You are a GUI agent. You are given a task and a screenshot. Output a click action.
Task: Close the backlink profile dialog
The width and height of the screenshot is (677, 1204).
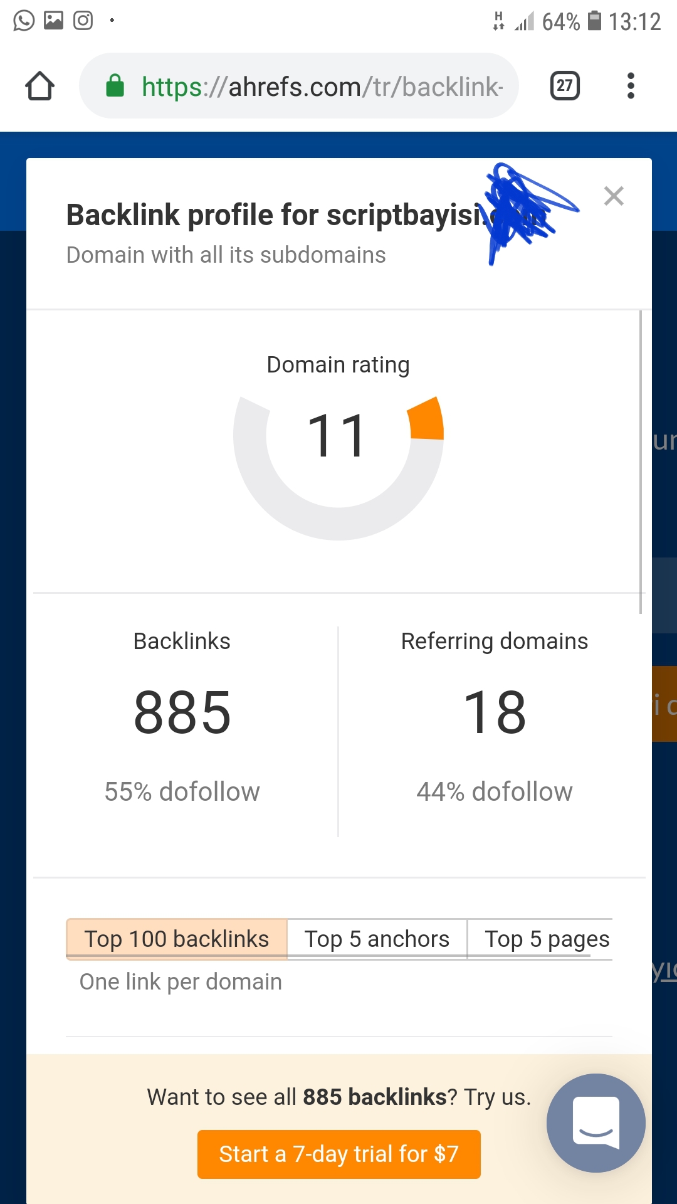[x=614, y=196]
